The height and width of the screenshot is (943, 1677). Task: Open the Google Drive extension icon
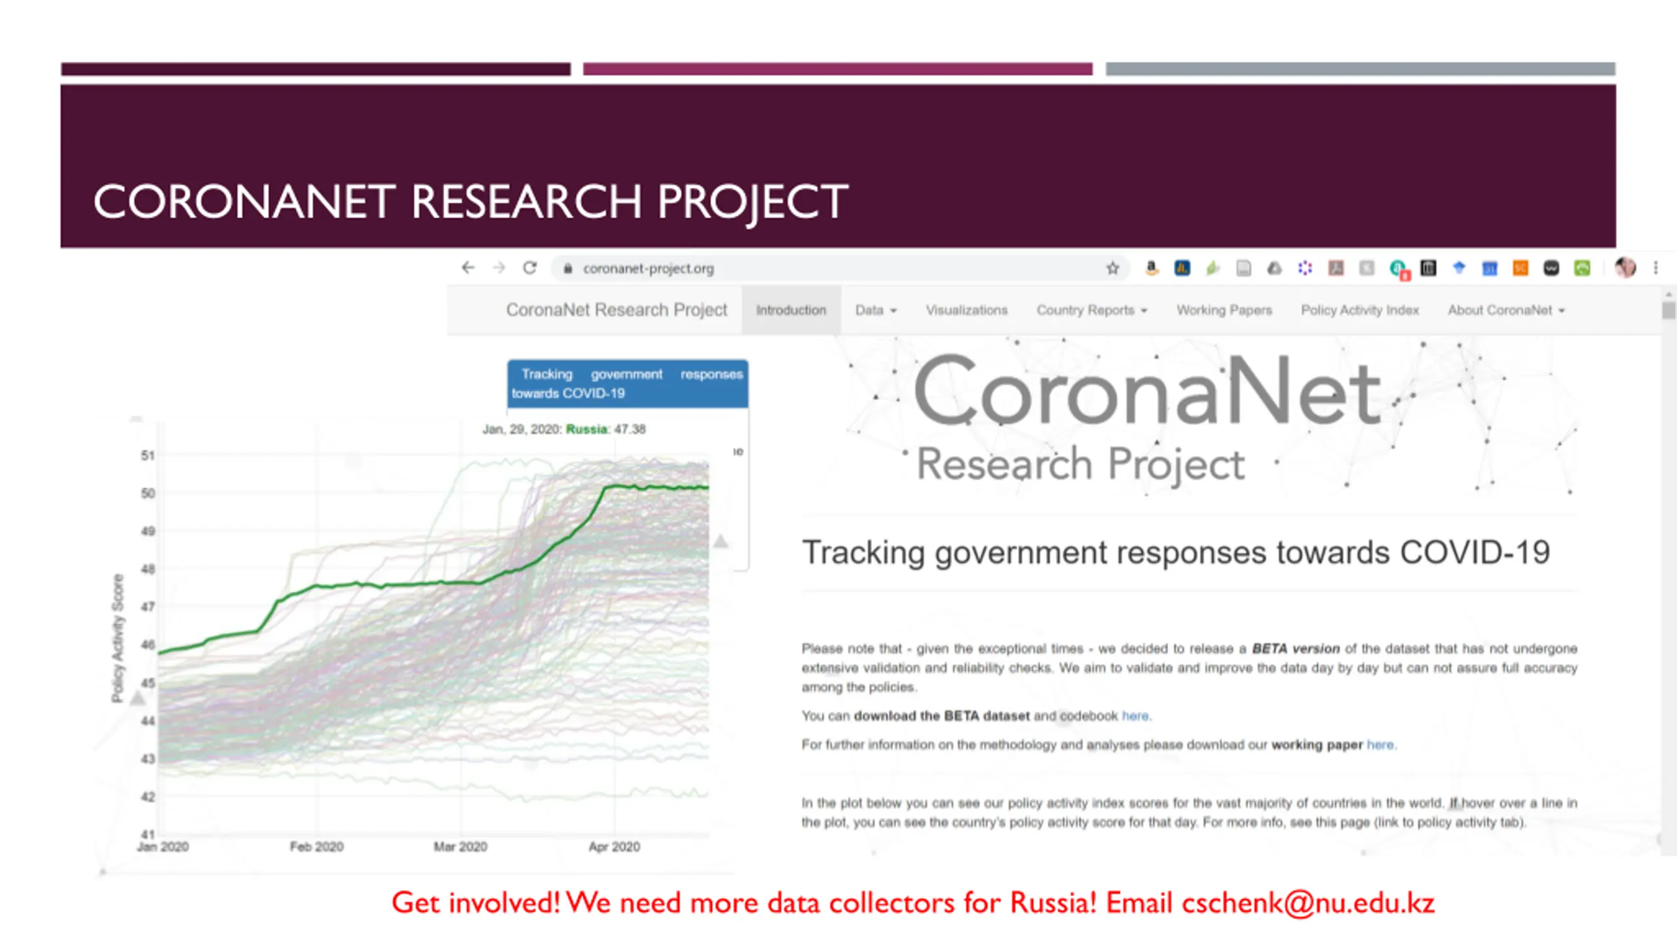[1274, 268]
